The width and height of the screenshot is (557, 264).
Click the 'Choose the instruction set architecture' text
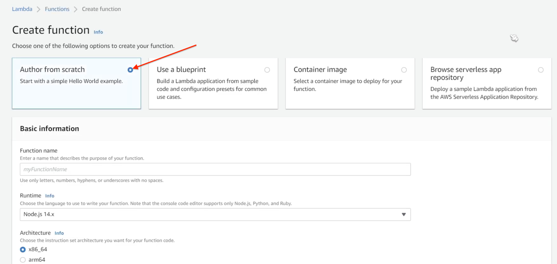point(97,241)
